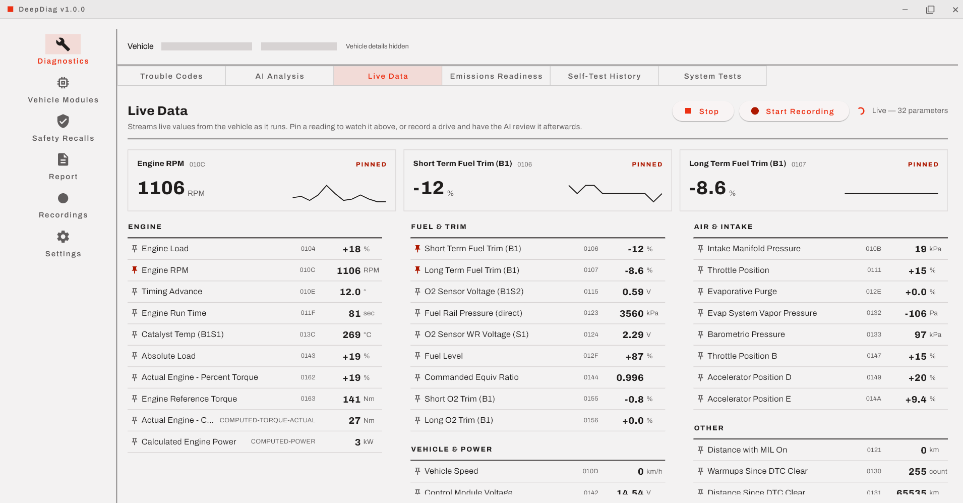Open Vehicle Modules chip icon
Image resolution: width=963 pixels, height=503 pixels.
point(63,83)
